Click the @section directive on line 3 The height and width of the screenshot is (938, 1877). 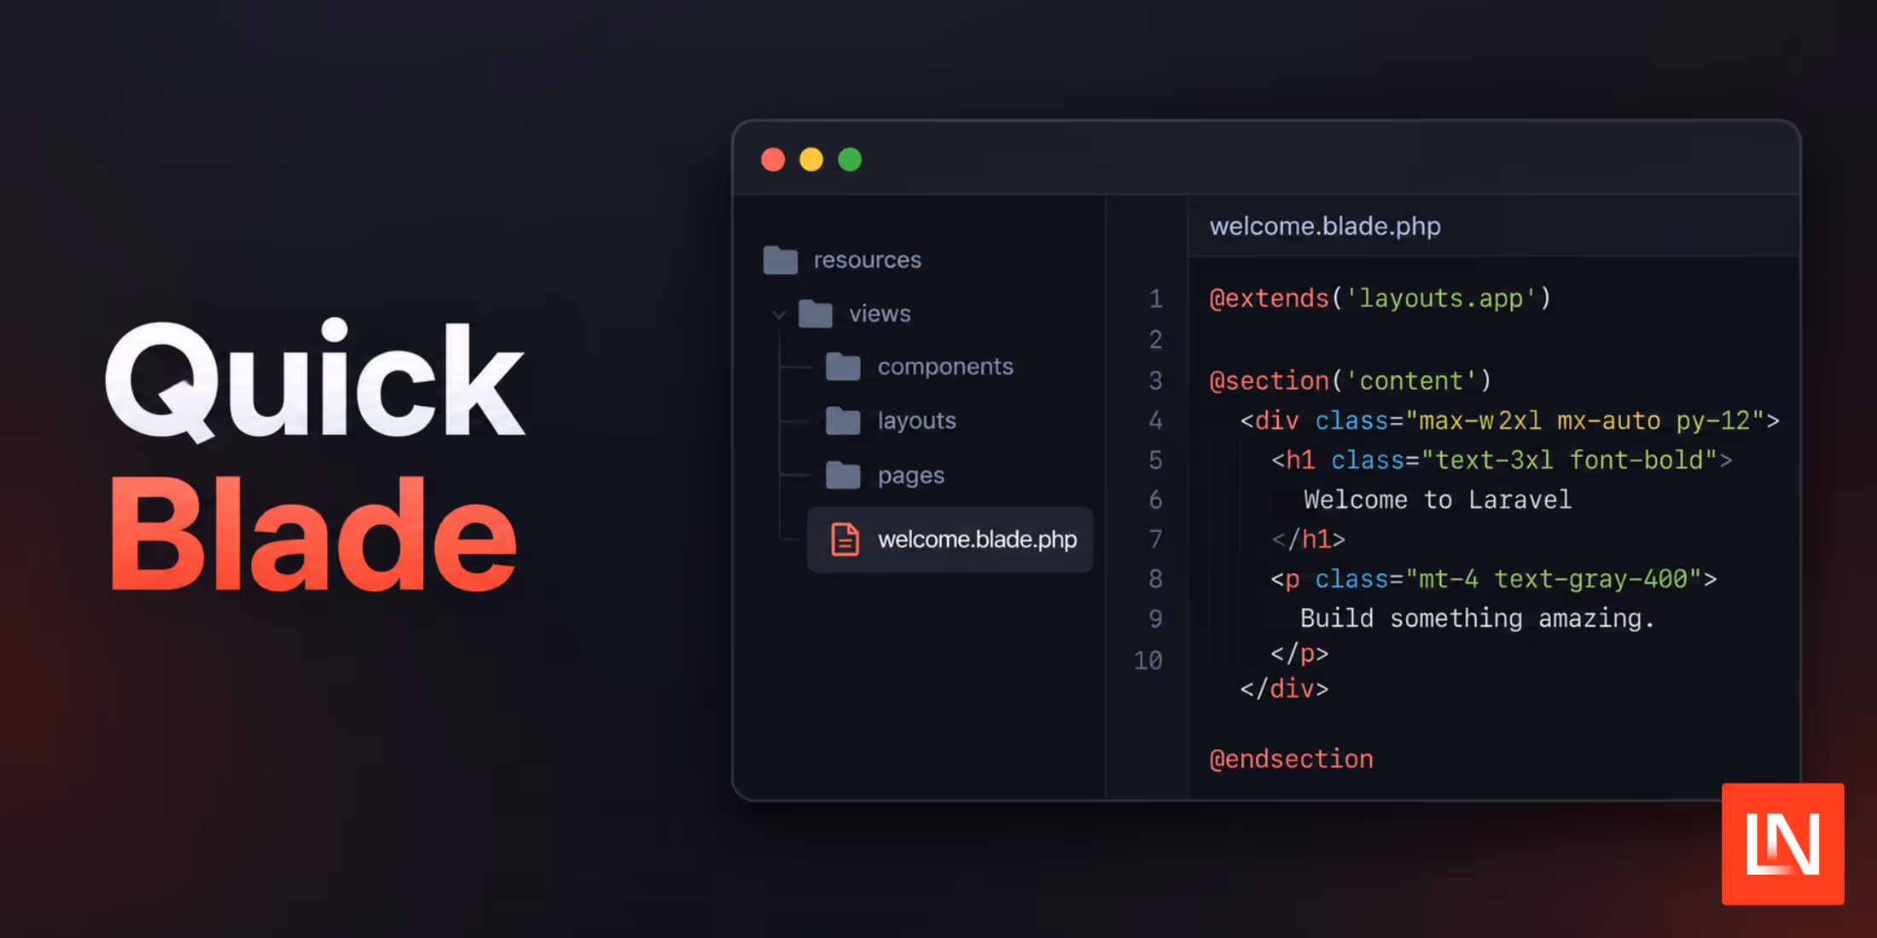click(x=1270, y=380)
